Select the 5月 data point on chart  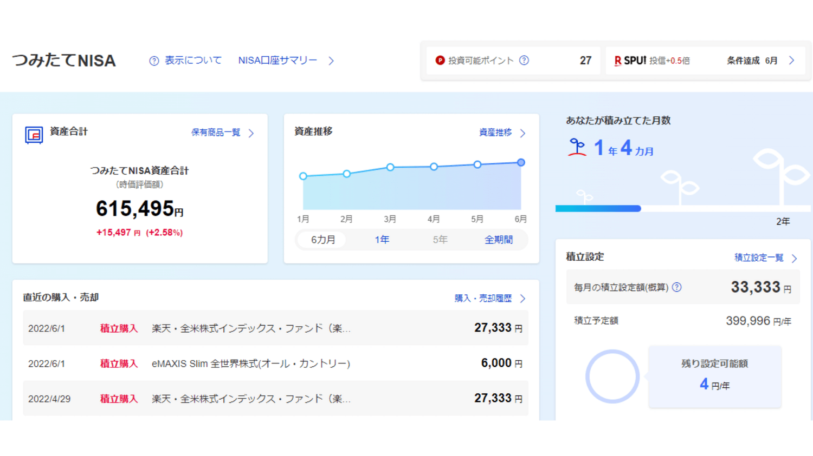[478, 164]
